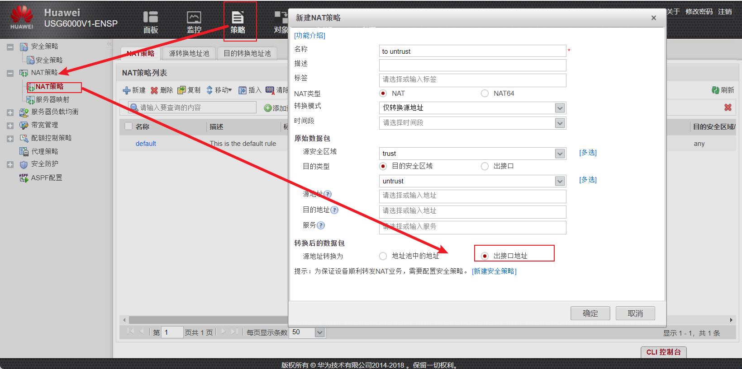Select NAT策略 tree item
Image resolution: width=742 pixels, height=369 pixels.
click(x=50, y=86)
